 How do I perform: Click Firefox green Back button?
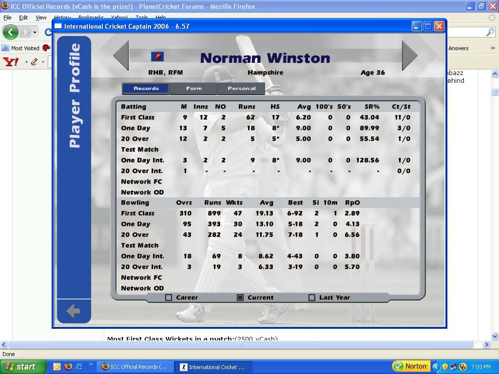click(10, 32)
